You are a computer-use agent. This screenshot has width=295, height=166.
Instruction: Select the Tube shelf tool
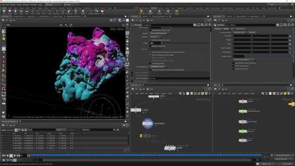15,12
